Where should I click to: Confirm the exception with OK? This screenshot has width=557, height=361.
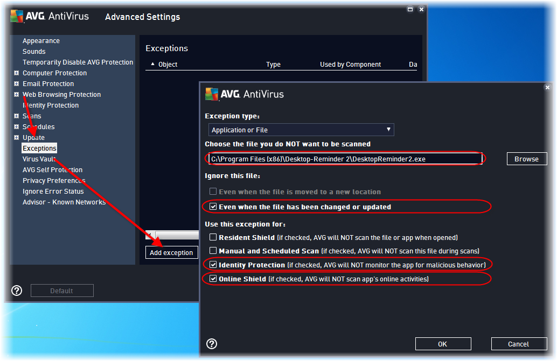443,344
